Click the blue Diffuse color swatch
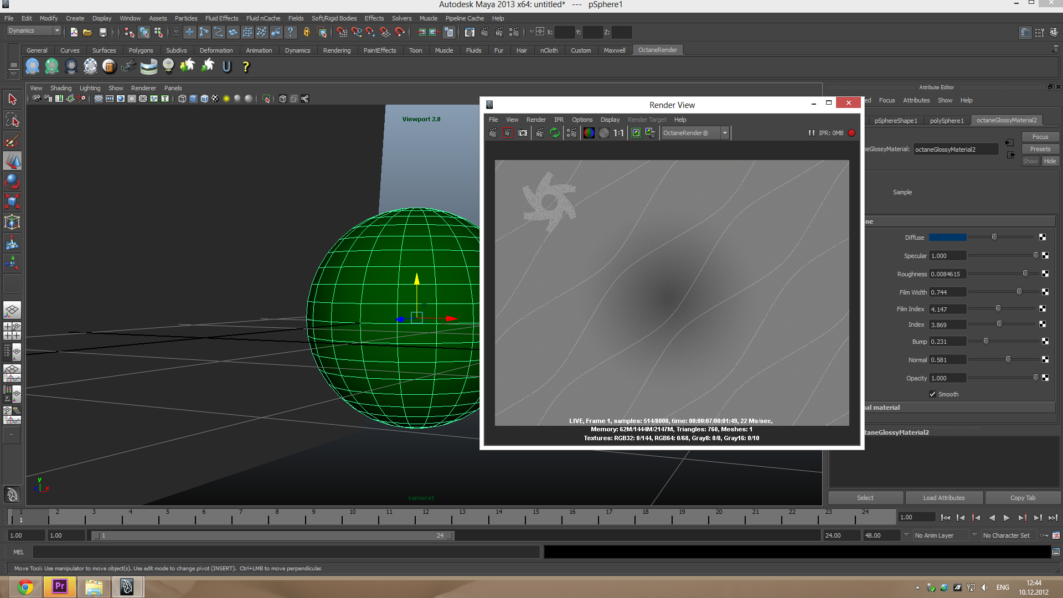Viewport: 1063px width, 598px height. click(x=947, y=238)
